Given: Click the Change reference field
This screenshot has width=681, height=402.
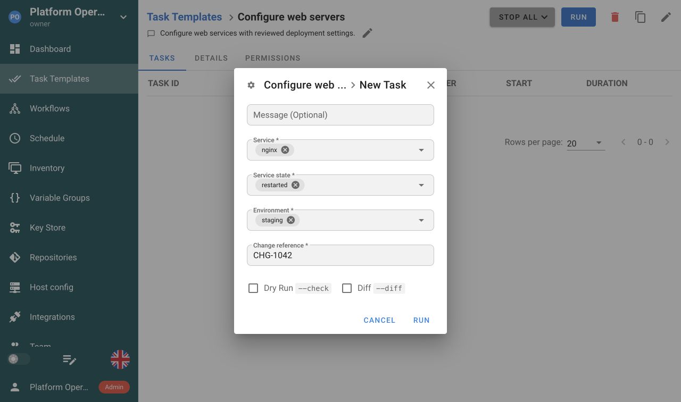Looking at the screenshot, I should pyautogui.click(x=340, y=255).
